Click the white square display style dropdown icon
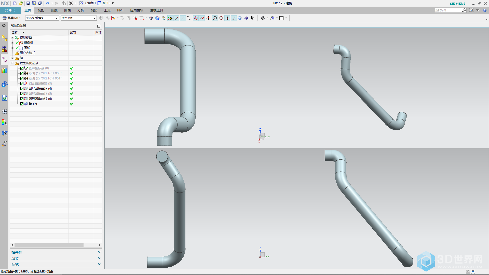489x275 pixels. 281,18
